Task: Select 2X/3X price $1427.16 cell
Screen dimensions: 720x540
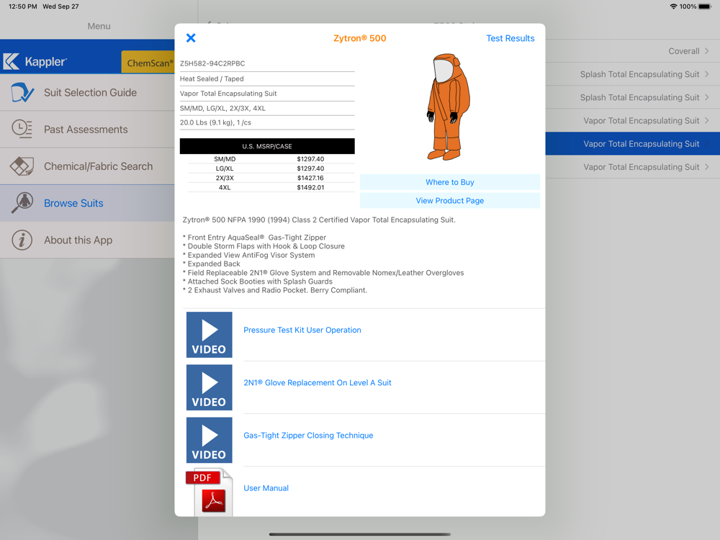Action: (310, 178)
